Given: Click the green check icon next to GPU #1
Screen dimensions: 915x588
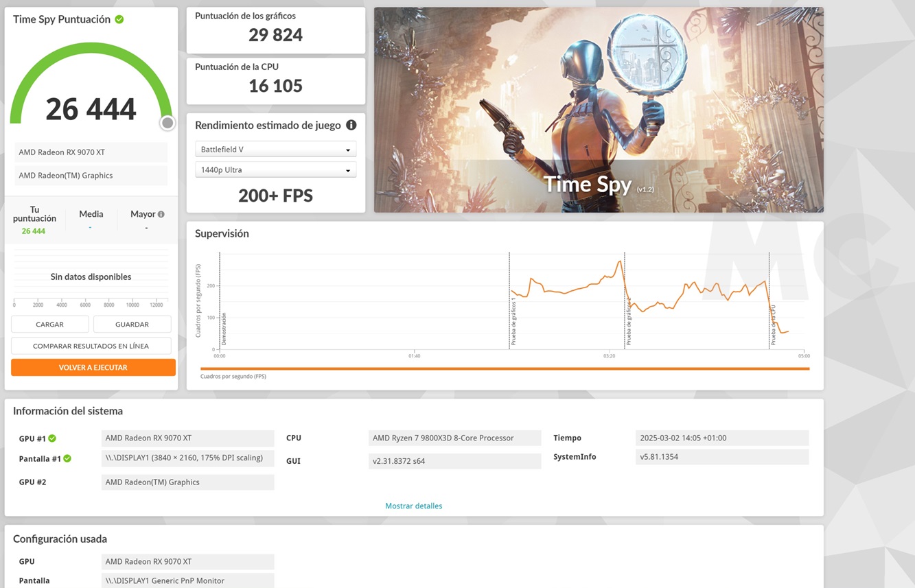Looking at the screenshot, I should (52, 438).
